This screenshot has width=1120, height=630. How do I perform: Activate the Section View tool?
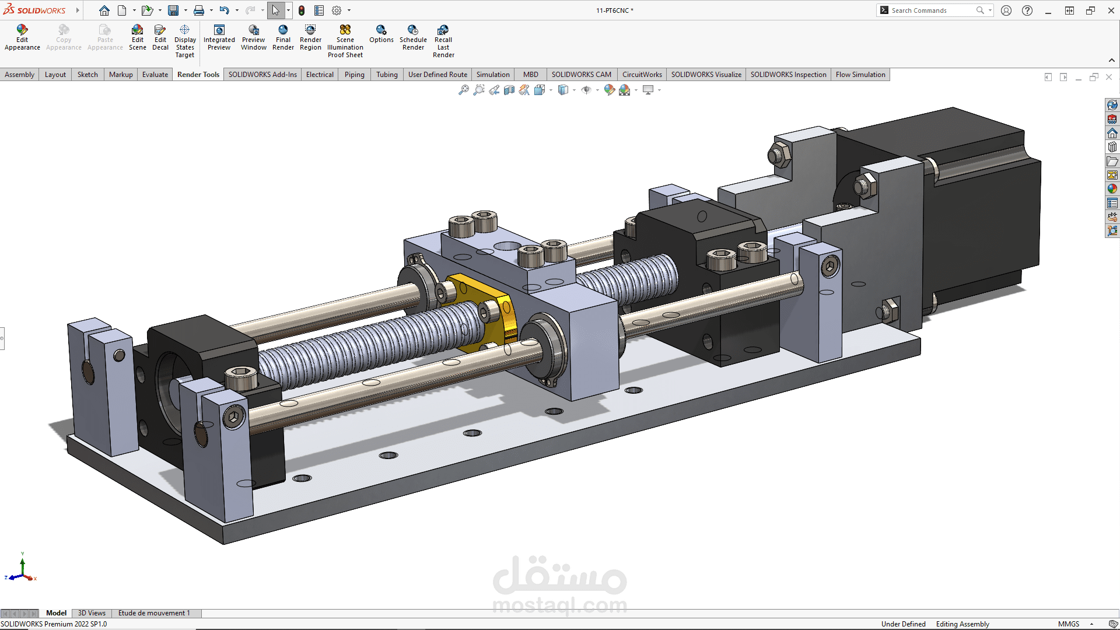coord(509,90)
